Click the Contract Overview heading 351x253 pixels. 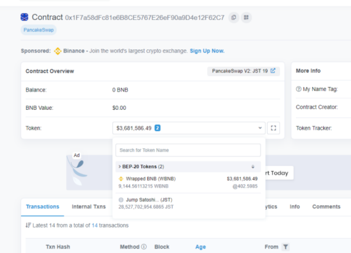(x=50, y=71)
